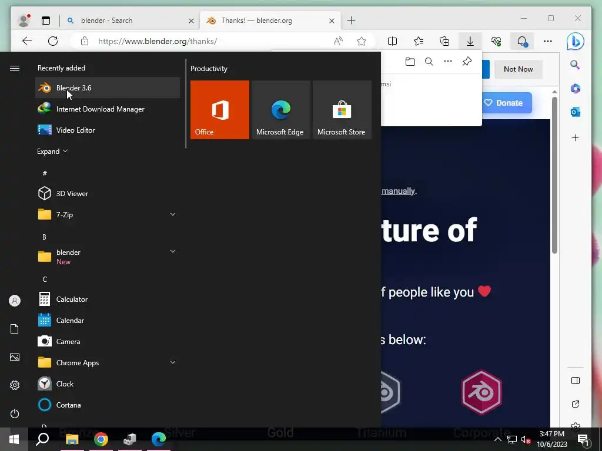Add page to favorites star in address bar
602x451 pixels.
tap(362, 41)
